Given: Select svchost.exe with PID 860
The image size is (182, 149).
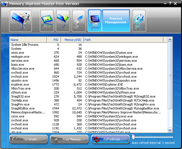Looking at the screenshot, I should [89, 73].
